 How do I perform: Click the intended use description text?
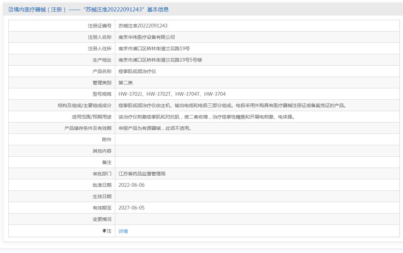tap(207, 117)
